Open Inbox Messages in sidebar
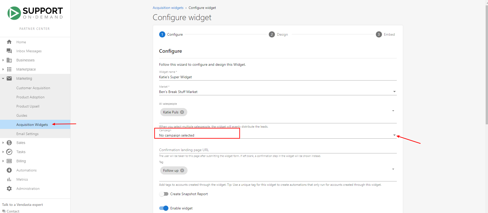Screen dimensions: 488x213 coord(29,51)
